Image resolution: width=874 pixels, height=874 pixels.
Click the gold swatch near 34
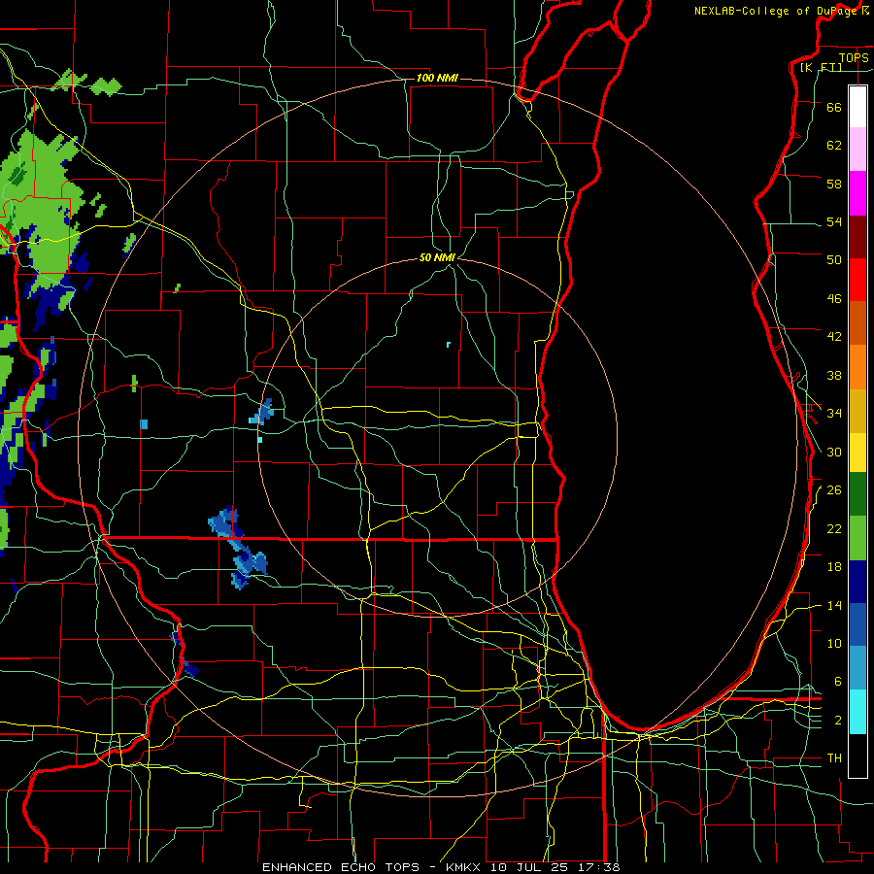click(857, 410)
